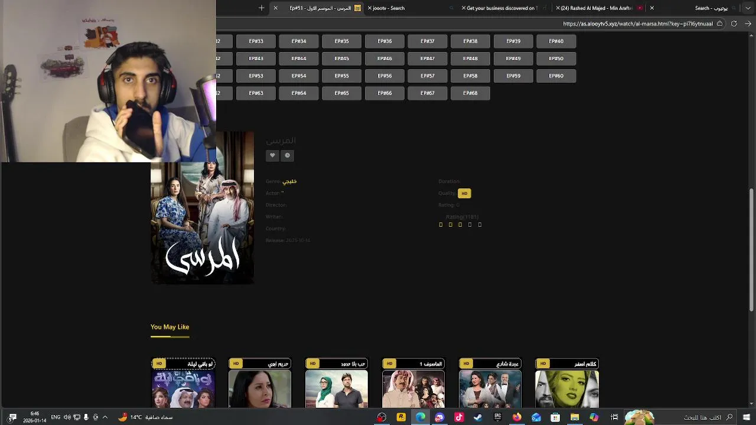Open the حريم ابوي recommendation

pos(260,383)
